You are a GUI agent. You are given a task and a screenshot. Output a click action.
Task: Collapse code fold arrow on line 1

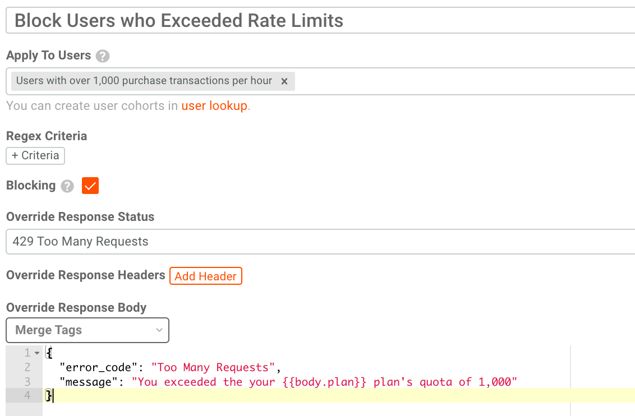37,353
